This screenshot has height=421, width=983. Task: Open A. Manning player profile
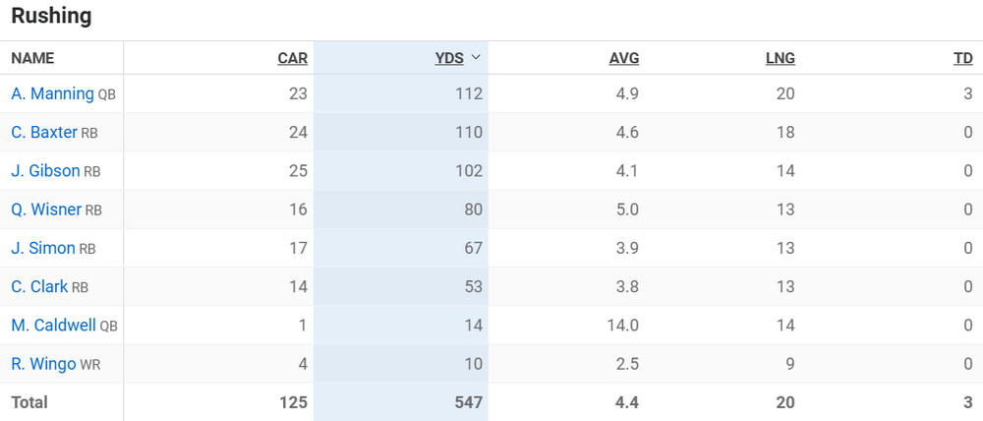tap(52, 94)
